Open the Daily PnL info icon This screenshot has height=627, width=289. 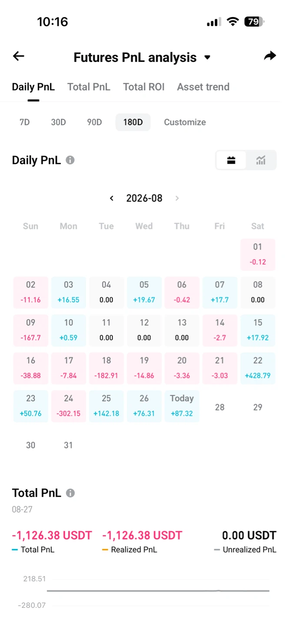70,160
